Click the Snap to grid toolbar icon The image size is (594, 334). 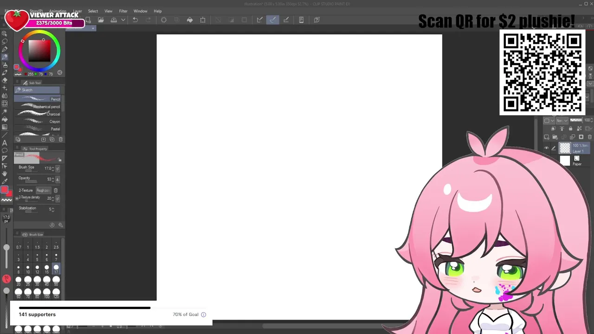286,20
